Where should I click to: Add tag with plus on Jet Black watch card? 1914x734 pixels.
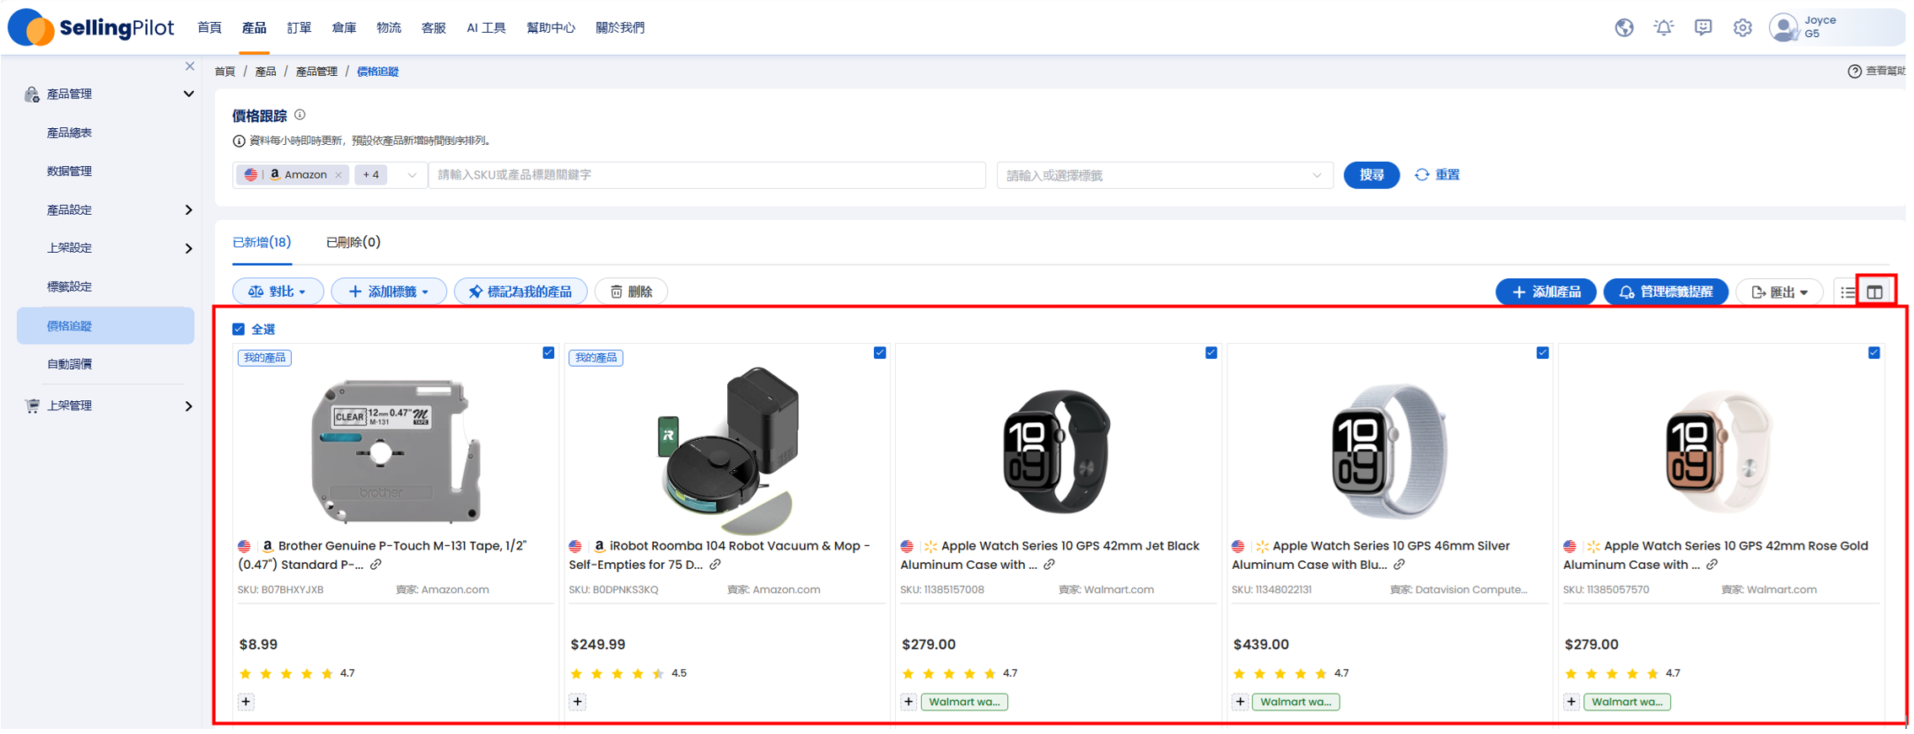coord(908,701)
